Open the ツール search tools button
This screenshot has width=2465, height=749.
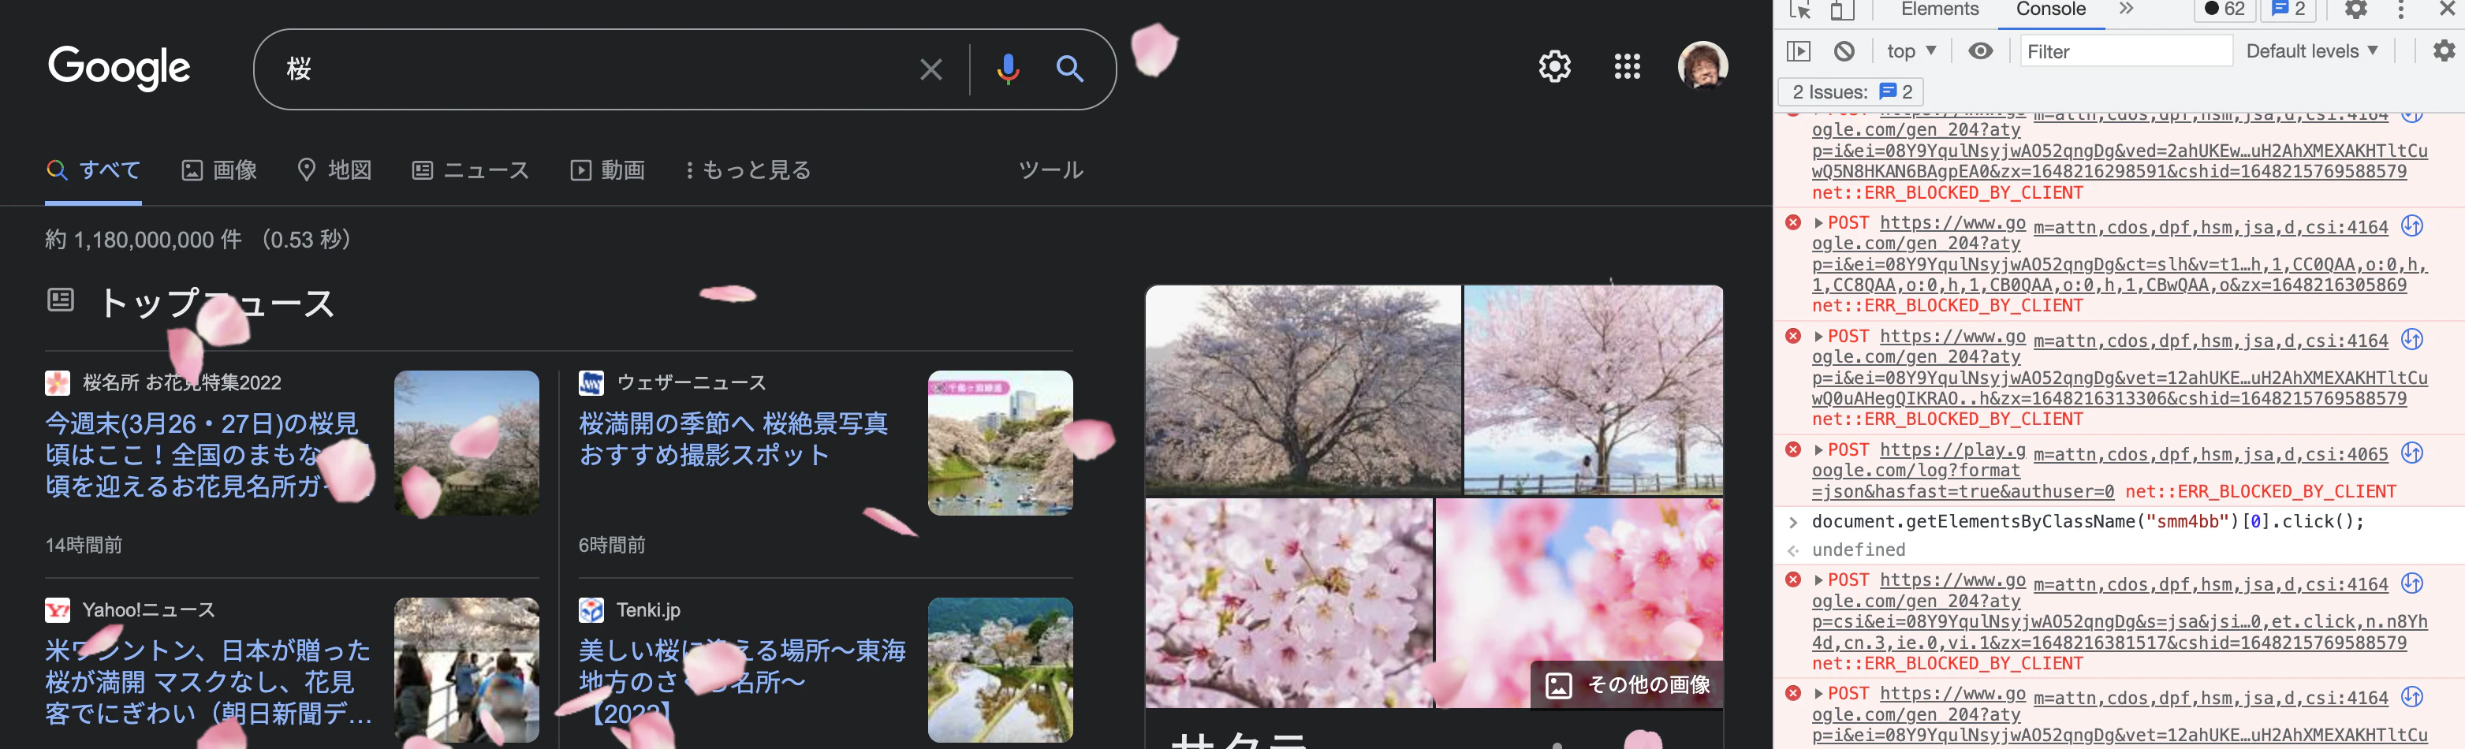(x=1050, y=170)
